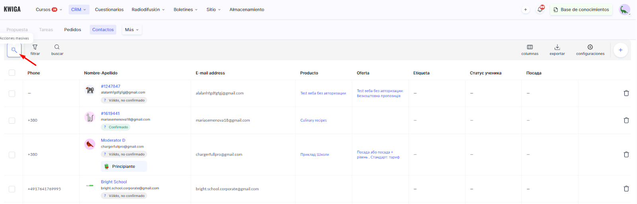637x204 pixels.
Task: Toggle the select-all checkbox in header
Action: [12, 73]
